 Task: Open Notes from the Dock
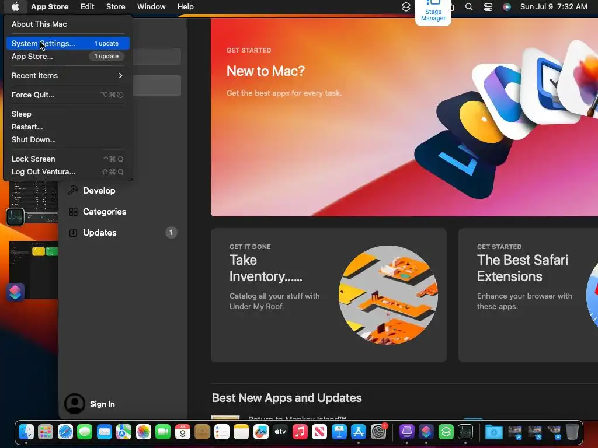pos(241,432)
